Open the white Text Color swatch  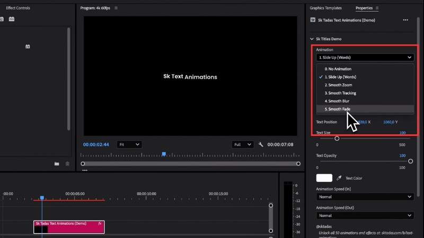point(324,178)
